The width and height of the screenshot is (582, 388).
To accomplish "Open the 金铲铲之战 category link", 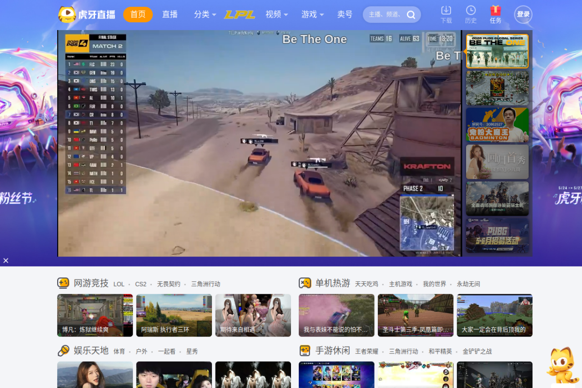I will tap(477, 352).
